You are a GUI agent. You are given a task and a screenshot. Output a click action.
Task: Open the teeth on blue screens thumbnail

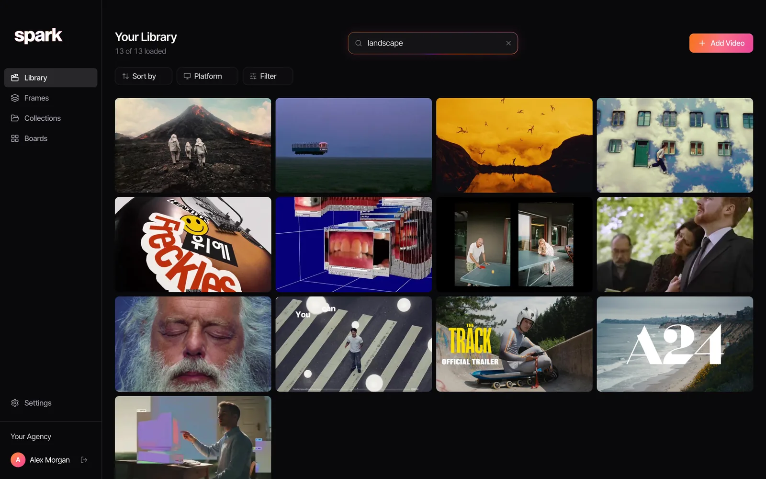coord(354,244)
